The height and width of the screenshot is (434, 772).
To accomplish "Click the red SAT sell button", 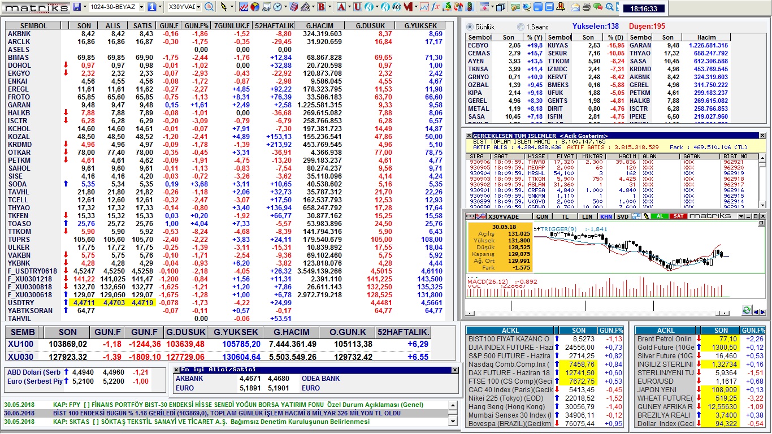I will point(678,216).
